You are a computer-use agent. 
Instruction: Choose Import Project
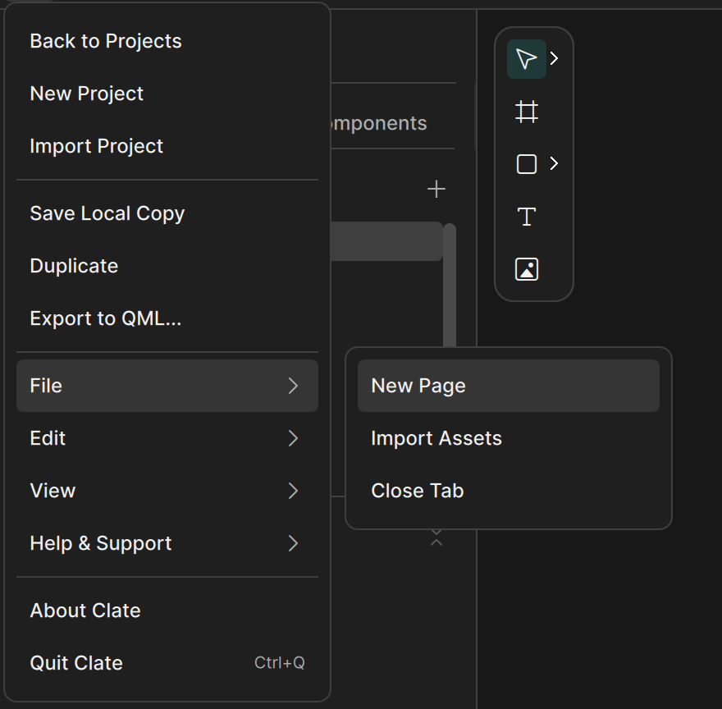(x=167, y=146)
